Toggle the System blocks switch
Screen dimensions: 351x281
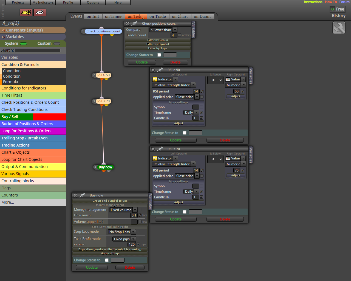(23, 44)
